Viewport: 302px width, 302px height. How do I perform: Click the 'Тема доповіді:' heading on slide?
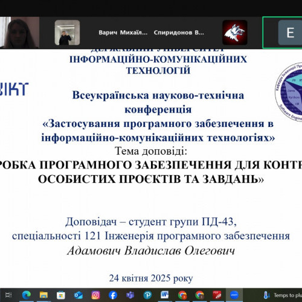(x=151, y=151)
